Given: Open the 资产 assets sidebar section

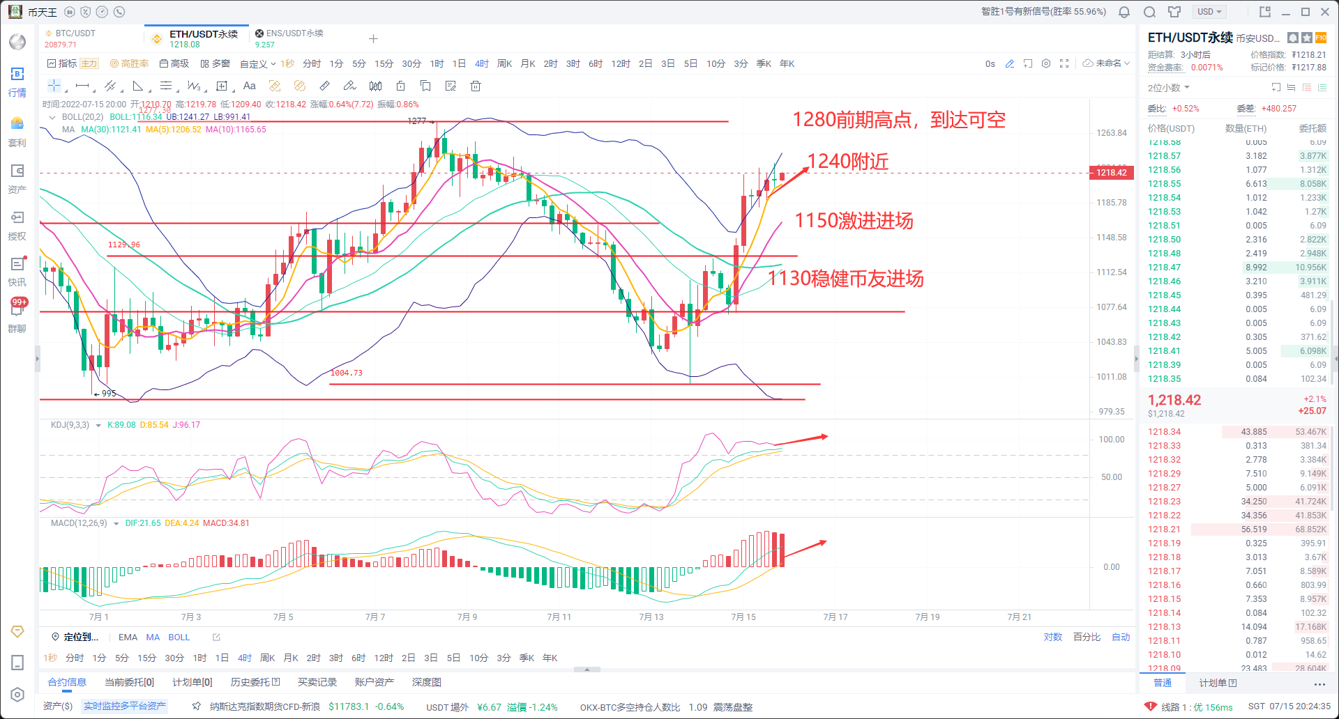Looking at the screenshot, I should (x=17, y=179).
